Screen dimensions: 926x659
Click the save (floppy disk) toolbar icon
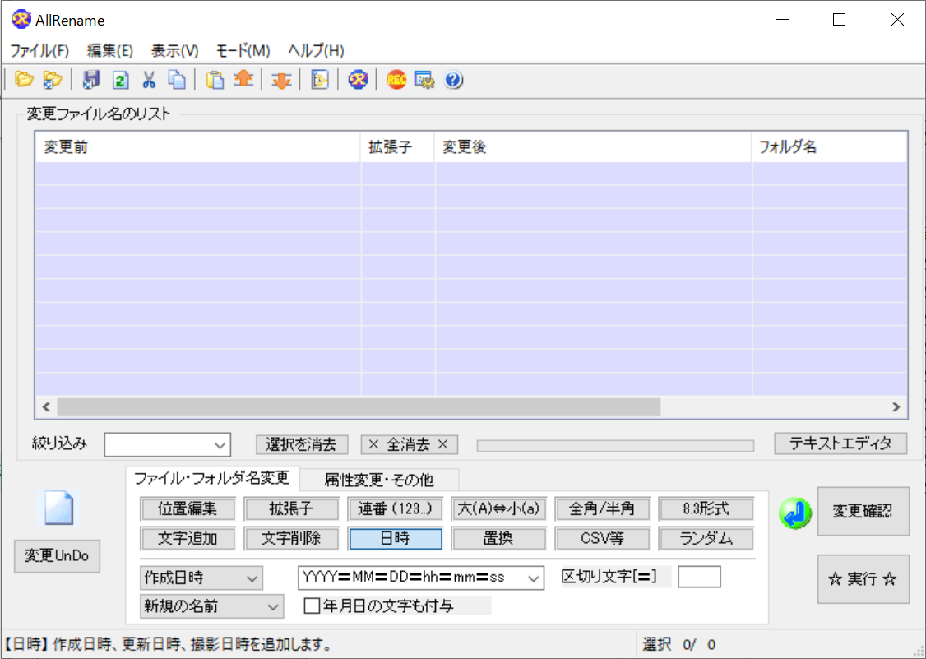(90, 79)
